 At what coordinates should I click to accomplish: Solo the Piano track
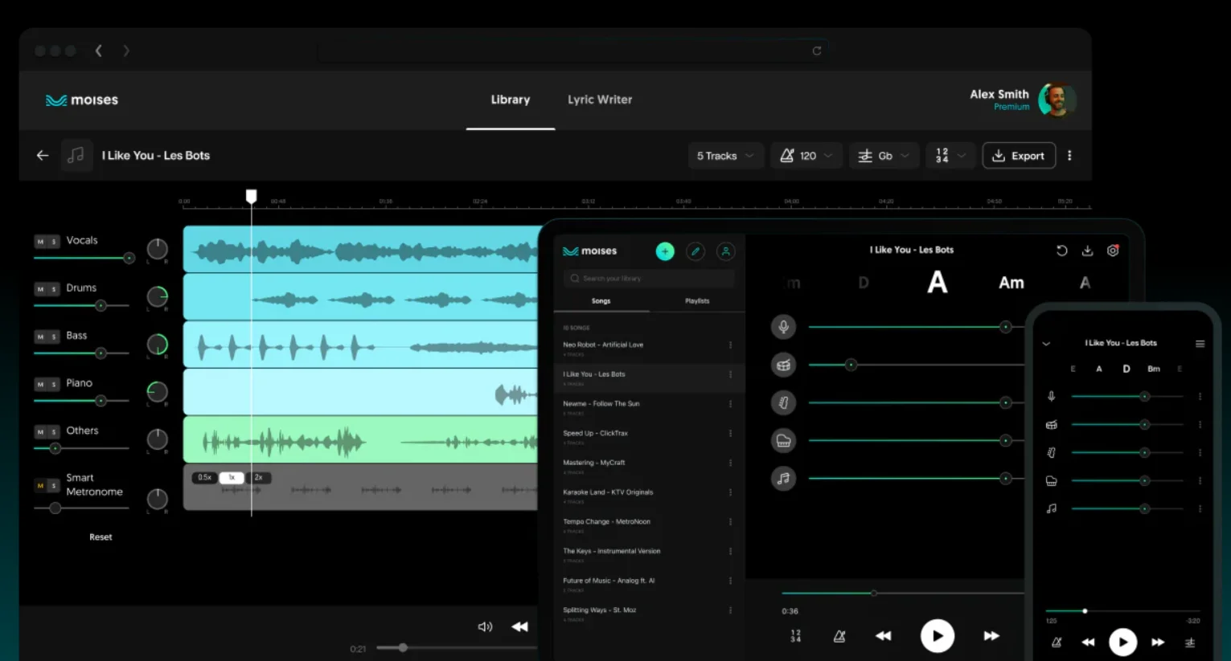click(54, 385)
